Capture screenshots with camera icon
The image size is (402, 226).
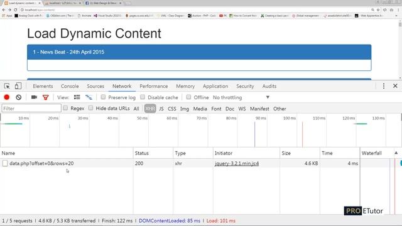click(34, 97)
